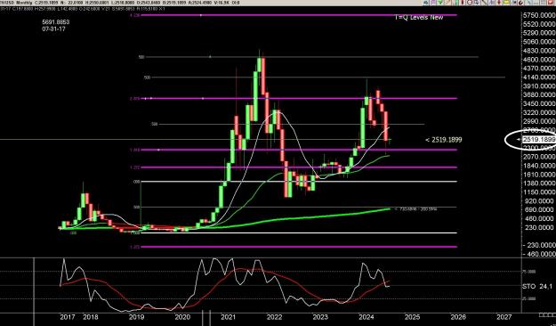The height and width of the screenshot is (326, 556).
Task: Click the 1840.0000 price axis label
Action: [540, 166]
